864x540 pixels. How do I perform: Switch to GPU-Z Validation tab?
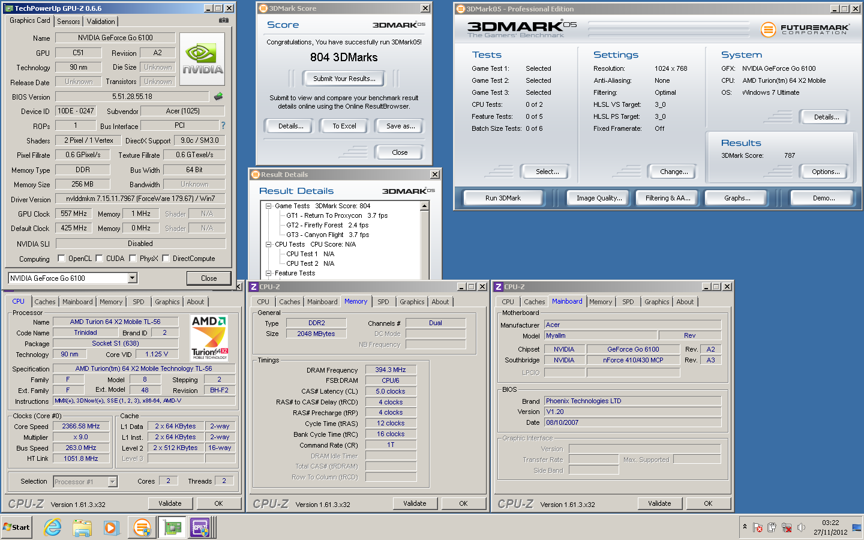pos(101,21)
